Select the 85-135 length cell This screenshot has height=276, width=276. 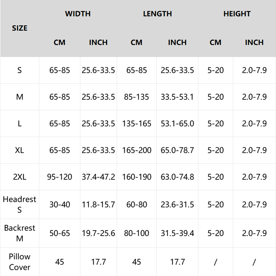pos(137,97)
